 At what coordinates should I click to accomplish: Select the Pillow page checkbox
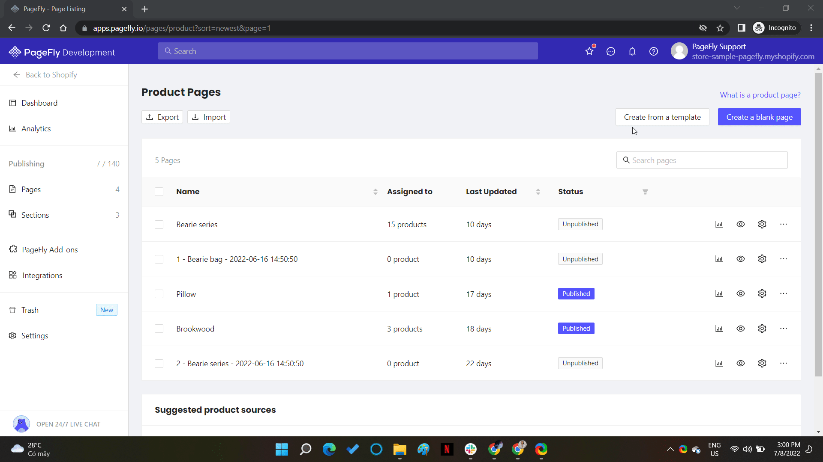coord(159,294)
